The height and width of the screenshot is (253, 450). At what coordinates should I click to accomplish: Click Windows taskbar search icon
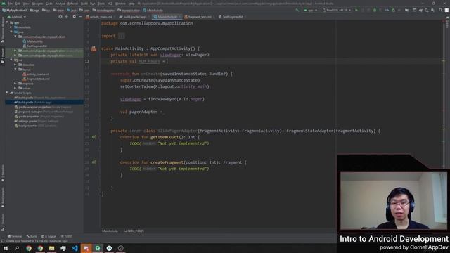[17, 248]
